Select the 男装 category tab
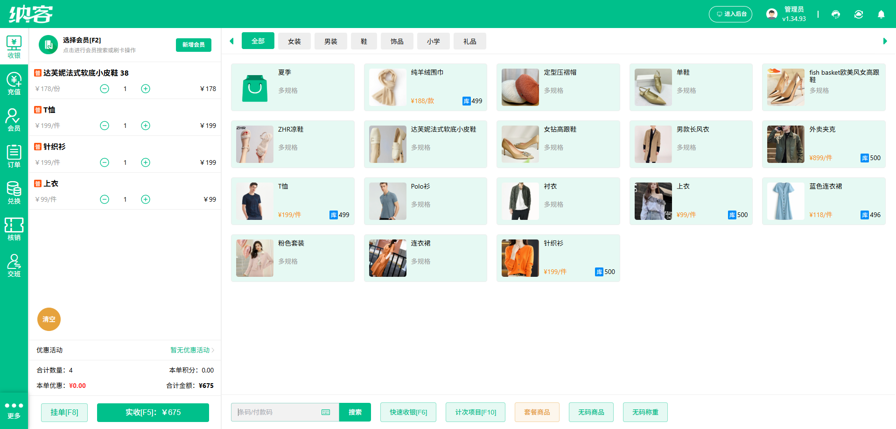The image size is (896, 429). click(331, 41)
